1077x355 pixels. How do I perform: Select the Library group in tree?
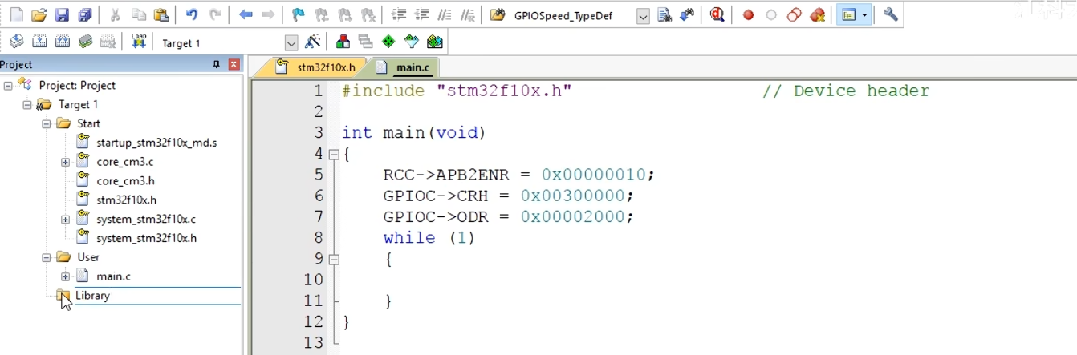pyautogui.click(x=92, y=296)
